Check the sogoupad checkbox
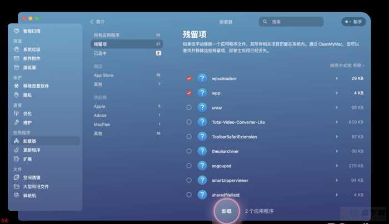 [189, 166]
